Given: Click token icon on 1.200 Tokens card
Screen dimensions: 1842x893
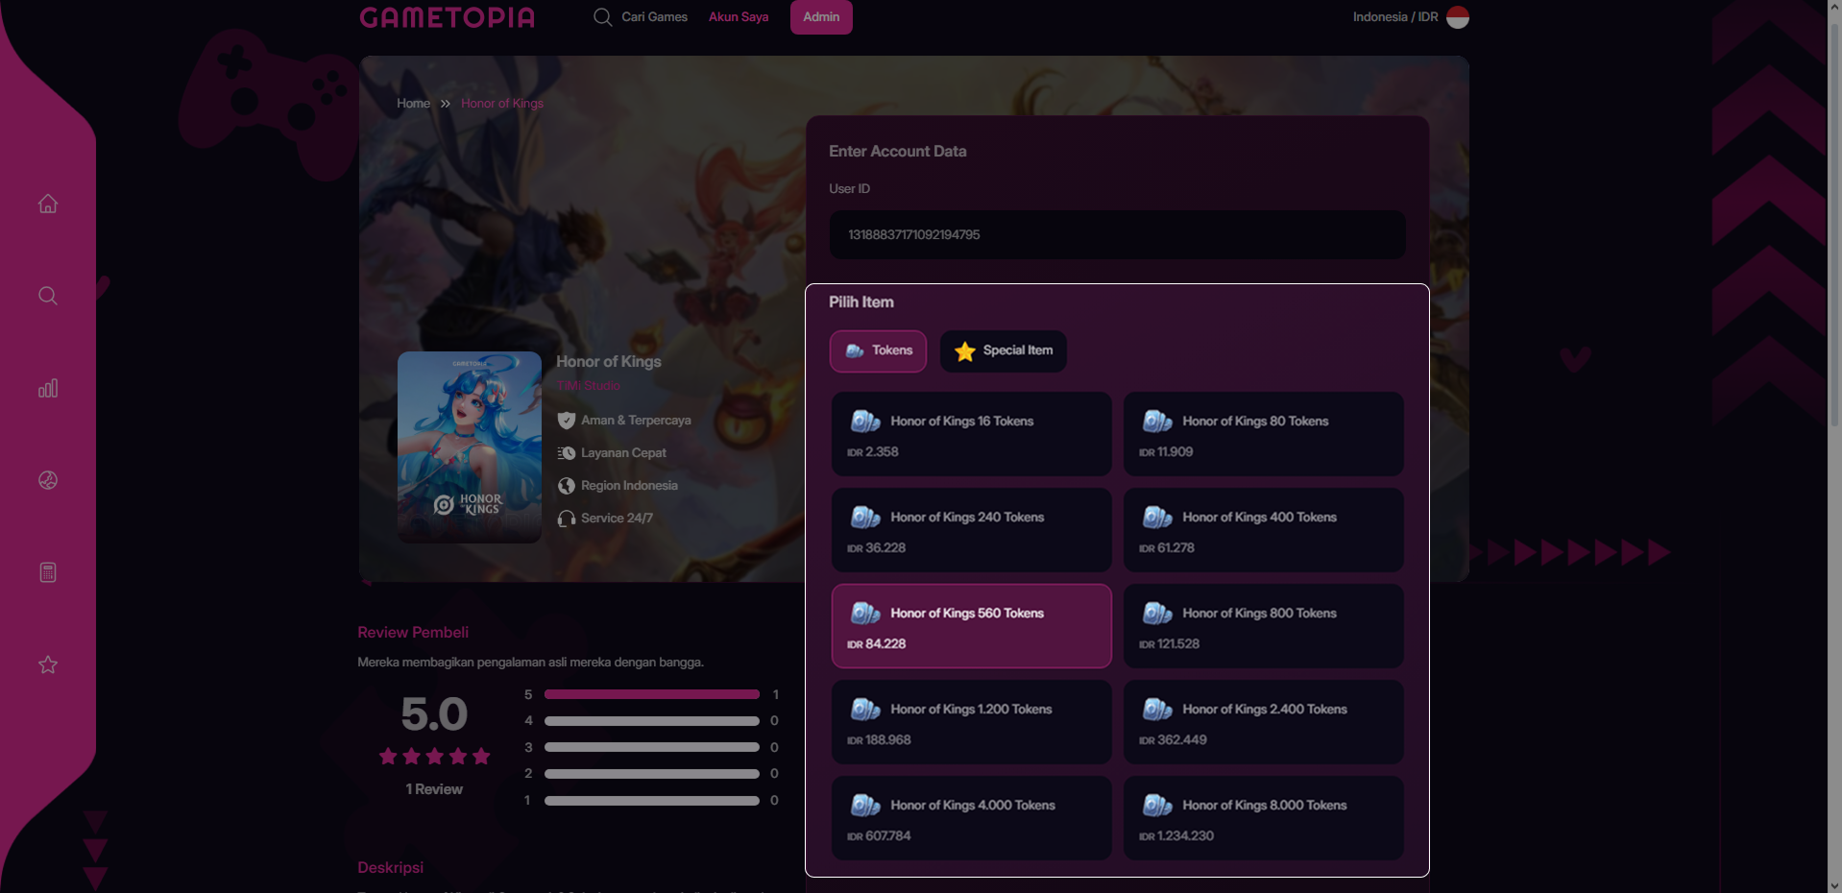Looking at the screenshot, I should [865, 710].
